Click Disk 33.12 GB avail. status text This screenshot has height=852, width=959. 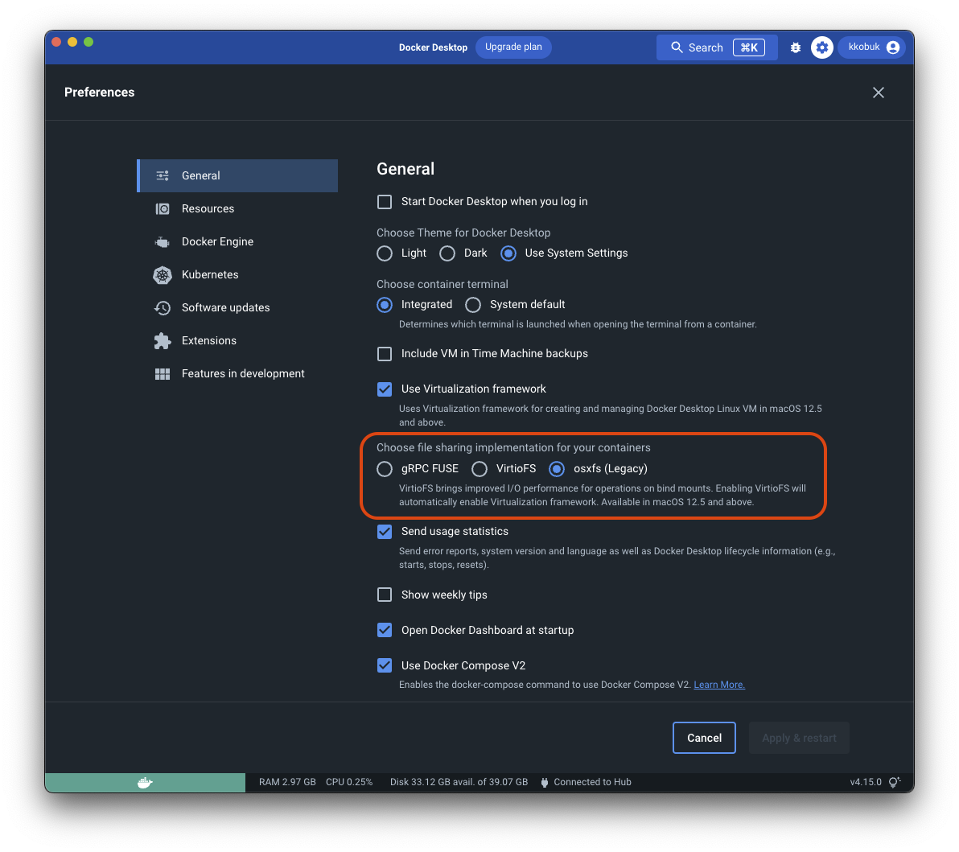click(x=459, y=782)
